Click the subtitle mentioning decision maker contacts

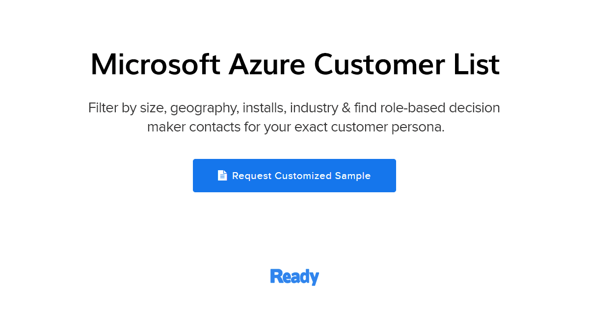click(x=294, y=117)
